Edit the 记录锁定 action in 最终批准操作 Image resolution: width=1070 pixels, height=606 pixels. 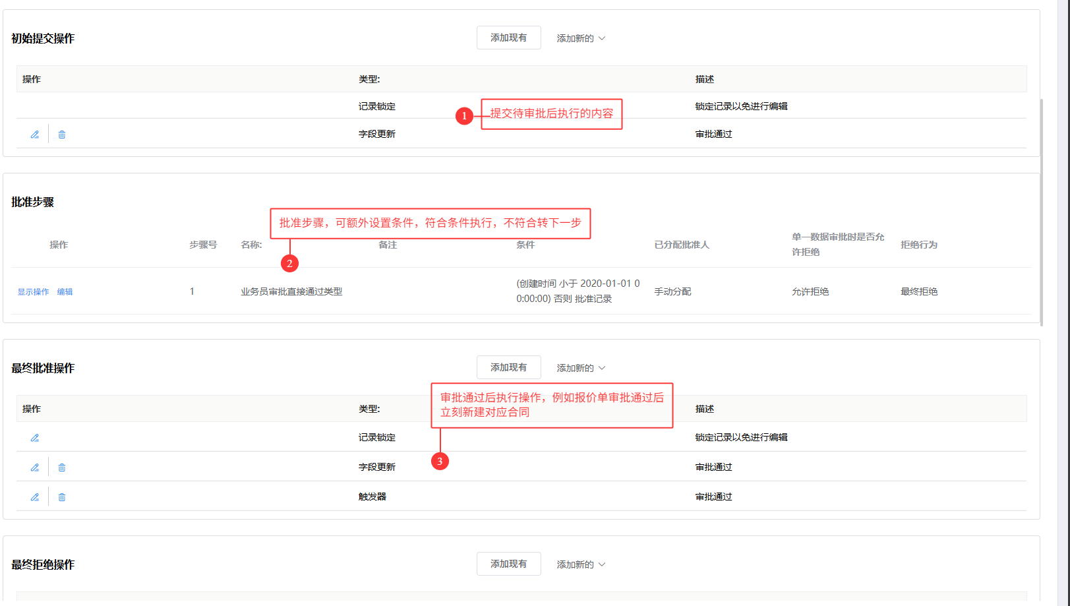(x=35, y=438)
